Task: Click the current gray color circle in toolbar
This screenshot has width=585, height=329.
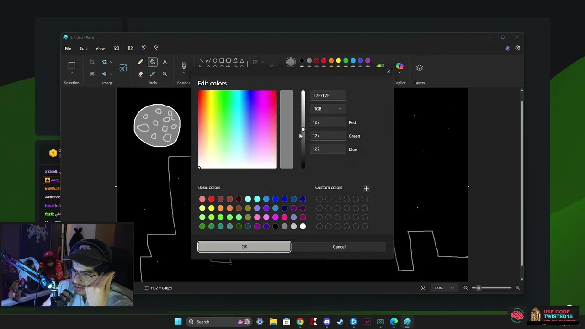Action: point(291,62)
